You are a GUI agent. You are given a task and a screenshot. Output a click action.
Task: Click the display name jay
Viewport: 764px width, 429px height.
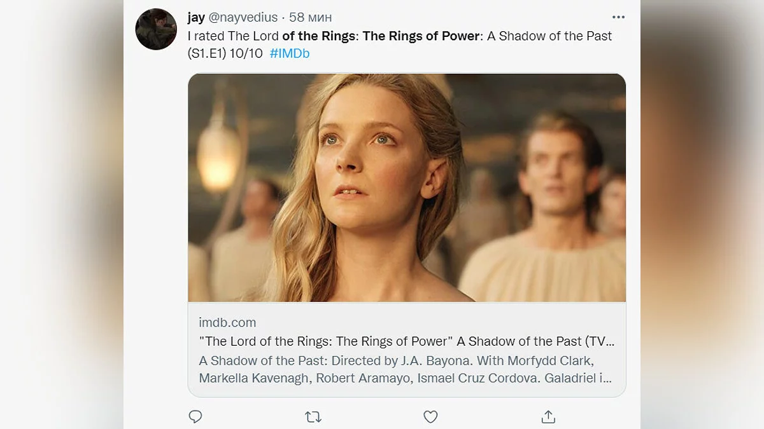tap(196, 17)
